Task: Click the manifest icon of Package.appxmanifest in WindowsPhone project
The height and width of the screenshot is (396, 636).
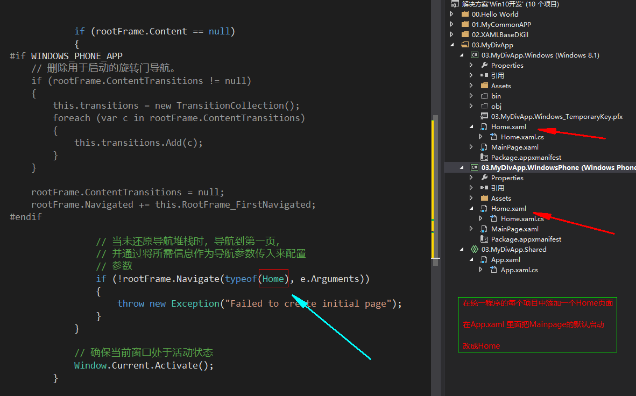Action: 484,239
